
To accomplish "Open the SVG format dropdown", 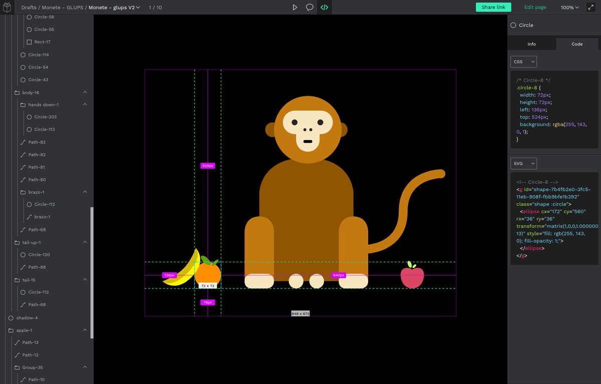I will (x=523, y=163).
